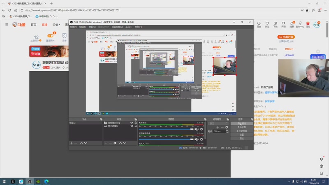Move scene down with the down arrow
This screenshot has width=329, height=185.
(86, 143)
